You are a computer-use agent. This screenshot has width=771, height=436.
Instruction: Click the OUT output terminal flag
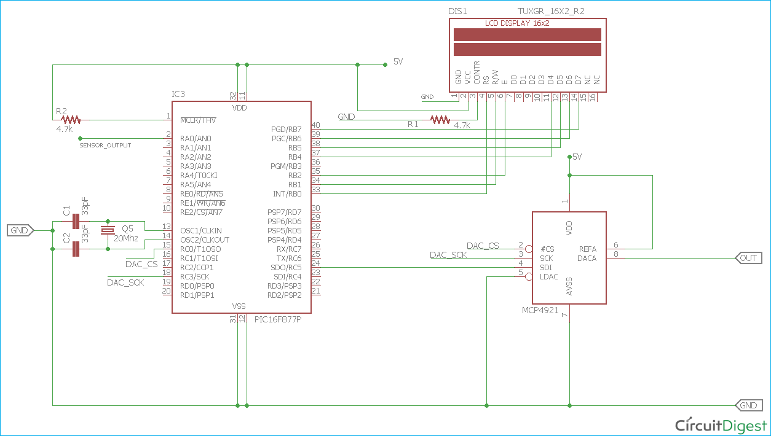click(x=748, y=258)
